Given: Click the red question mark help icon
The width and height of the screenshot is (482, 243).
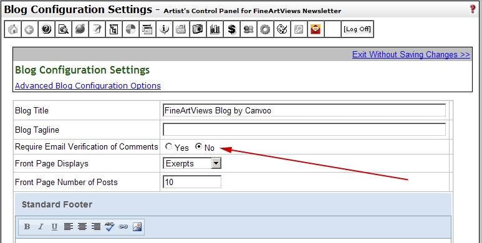Looking at the screenshot, I should click(473, 9).
